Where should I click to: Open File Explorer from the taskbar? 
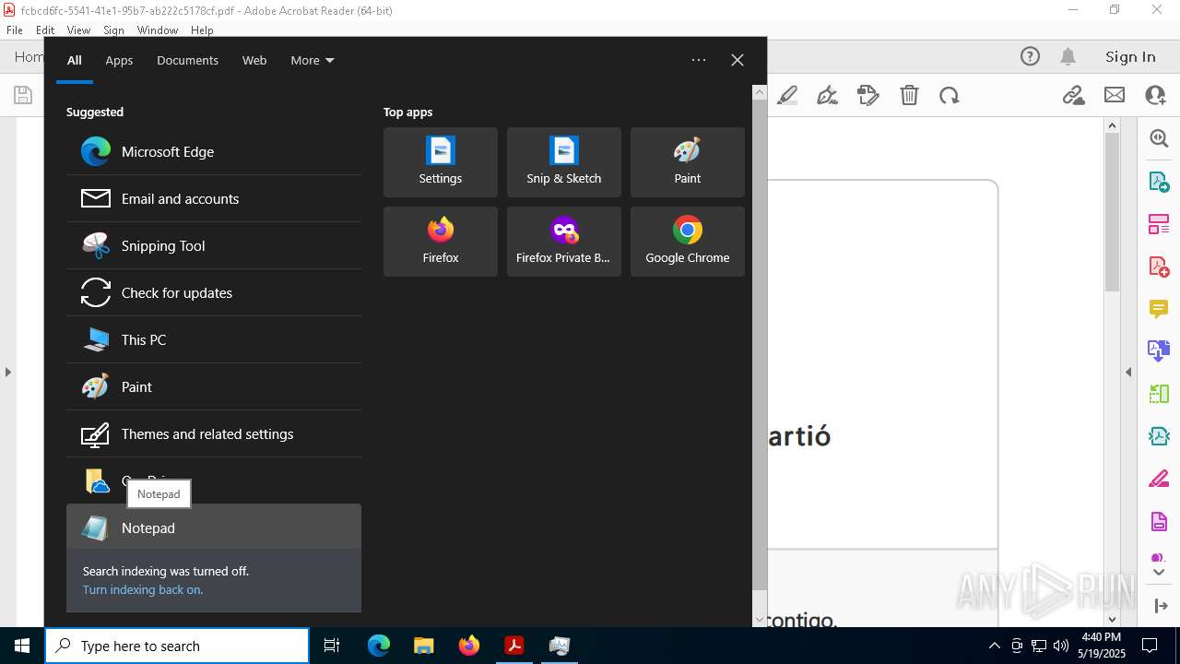[x=424, y=646]
